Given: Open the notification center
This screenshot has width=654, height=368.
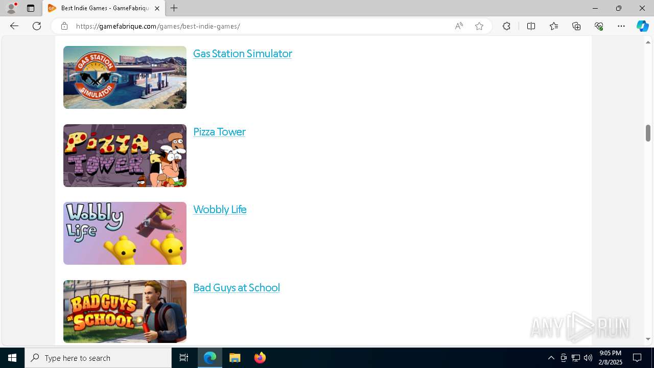Looking at the screenshot, I should tap(637, 358).
